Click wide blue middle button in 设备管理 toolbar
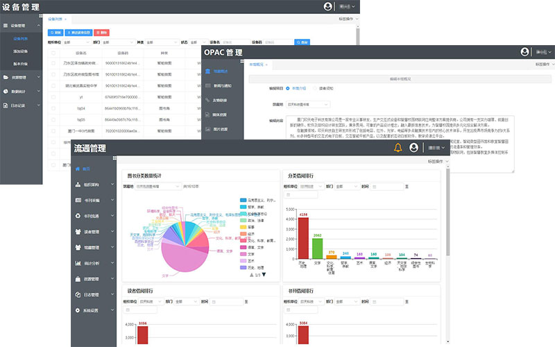Screen dimensions: 555x347 click(78, 33)
